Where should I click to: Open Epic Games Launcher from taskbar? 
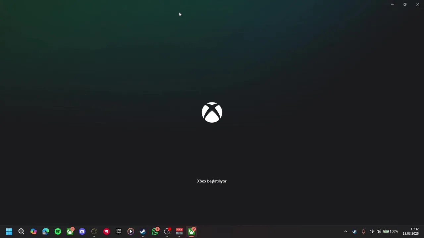point(119,231)
